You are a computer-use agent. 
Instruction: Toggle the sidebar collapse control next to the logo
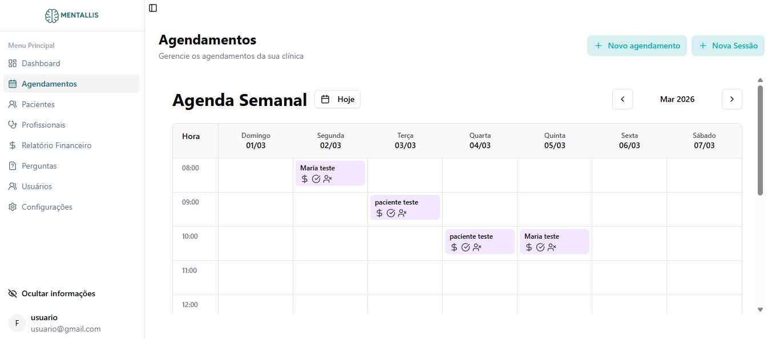point(152,8)
